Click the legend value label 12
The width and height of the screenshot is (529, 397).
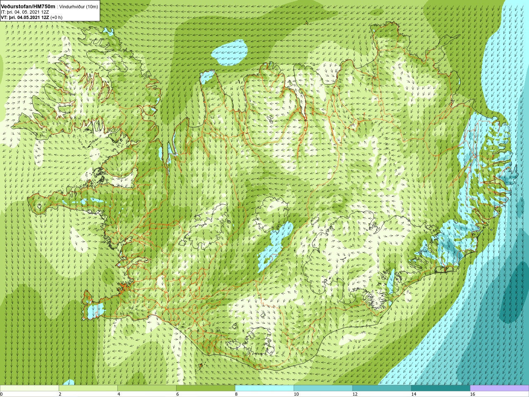pos(355,394)
